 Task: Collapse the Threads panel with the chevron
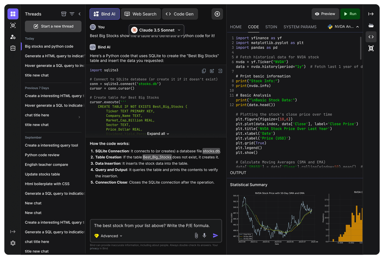[80, 14]
